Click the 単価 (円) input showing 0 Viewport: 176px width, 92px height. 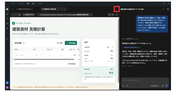(x=47, y=55)
